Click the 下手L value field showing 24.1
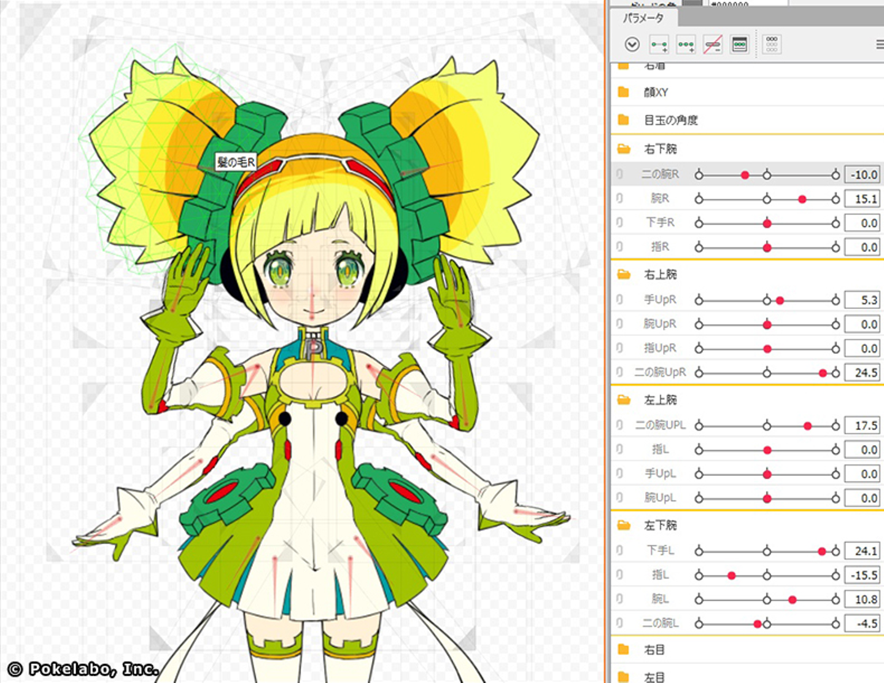This screenshot has width=884, height=683. (863, 551)
